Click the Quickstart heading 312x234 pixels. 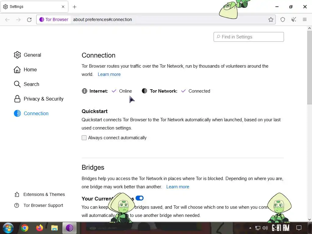click(x=94, y=111)
